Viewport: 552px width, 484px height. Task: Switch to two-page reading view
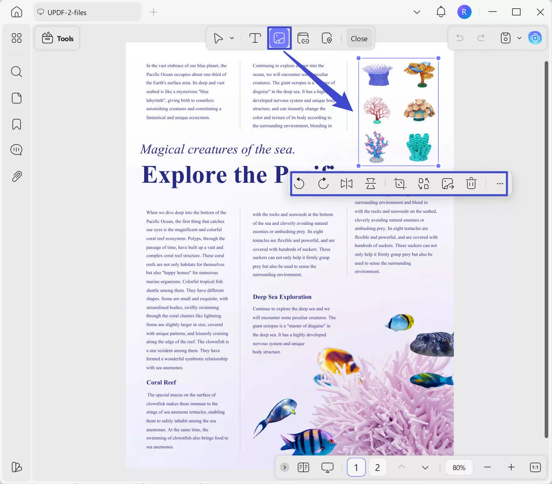(x=303, y=467)
